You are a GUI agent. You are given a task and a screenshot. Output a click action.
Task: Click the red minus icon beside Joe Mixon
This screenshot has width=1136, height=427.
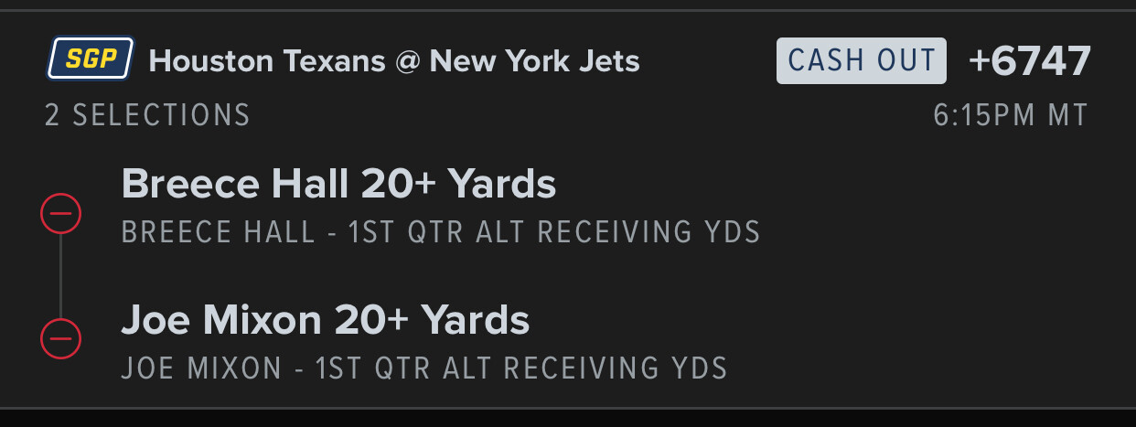tap(61, 339)
